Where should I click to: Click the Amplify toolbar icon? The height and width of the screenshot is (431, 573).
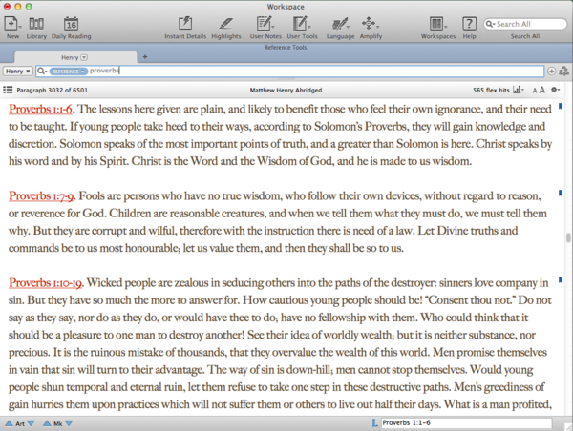(x=369, y=23)
